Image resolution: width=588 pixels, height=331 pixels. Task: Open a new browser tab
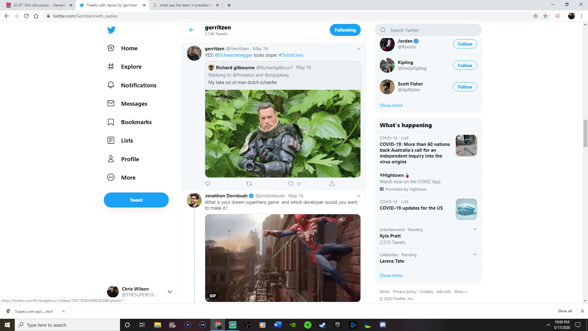229,5
